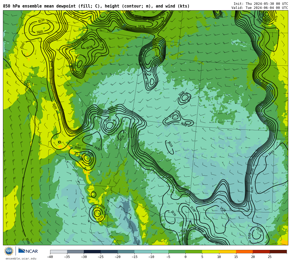Click the -5 to 0 medium green swatch
Image resolution: width=291 pixels, height=262 pixels.
[x=177, y=251]
